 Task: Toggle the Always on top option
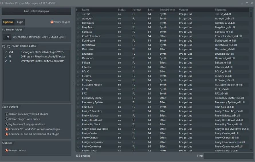7,150
